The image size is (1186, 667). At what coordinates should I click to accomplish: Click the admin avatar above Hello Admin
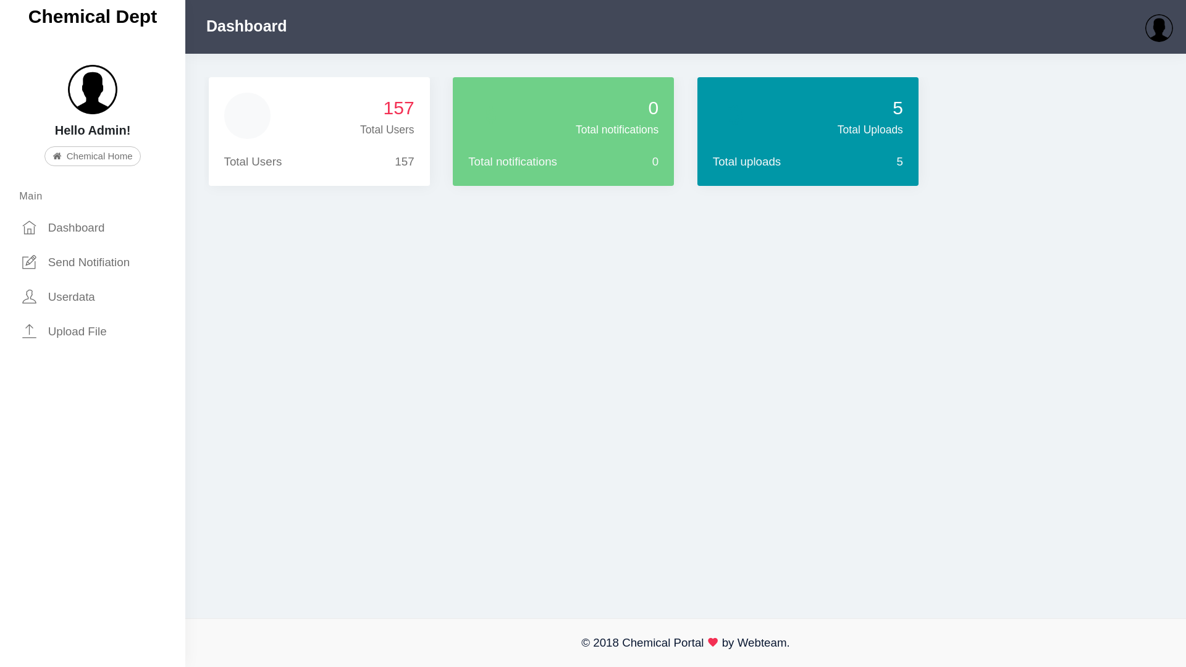(93, 90)
